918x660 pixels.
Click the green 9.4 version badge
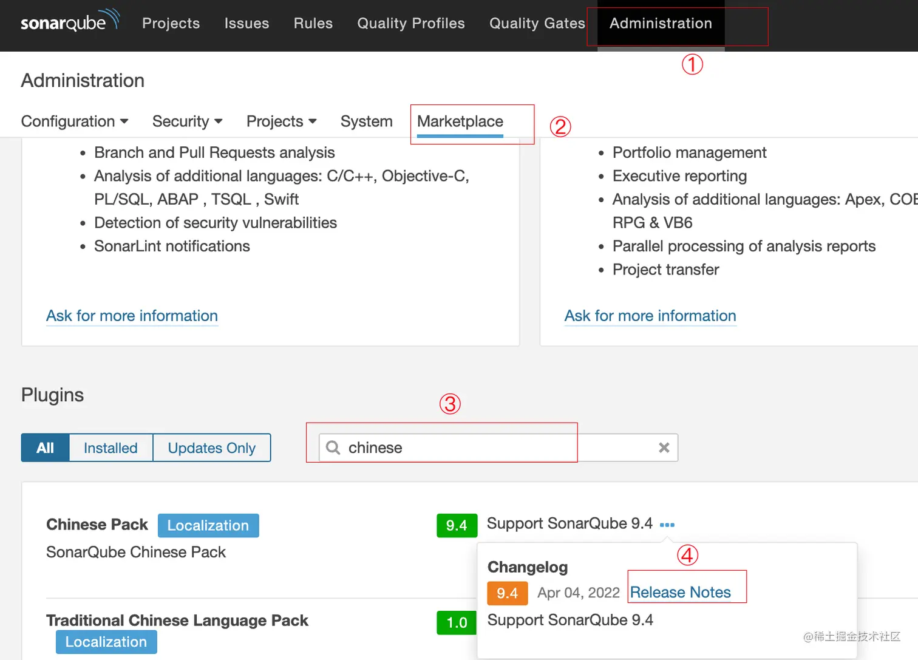click(457, 525)
